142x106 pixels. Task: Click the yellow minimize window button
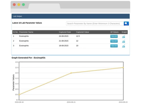coord(19,5)
